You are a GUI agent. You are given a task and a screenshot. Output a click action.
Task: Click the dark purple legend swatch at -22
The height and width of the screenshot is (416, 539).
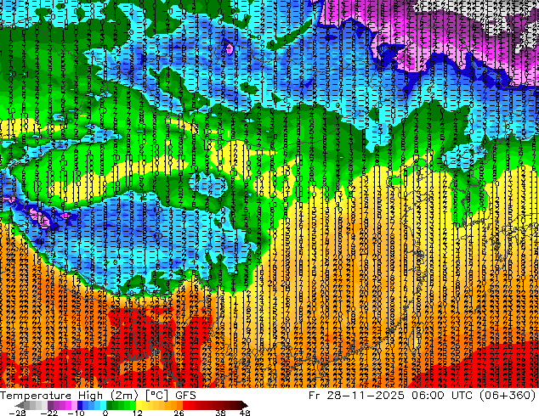coord(50,405)
